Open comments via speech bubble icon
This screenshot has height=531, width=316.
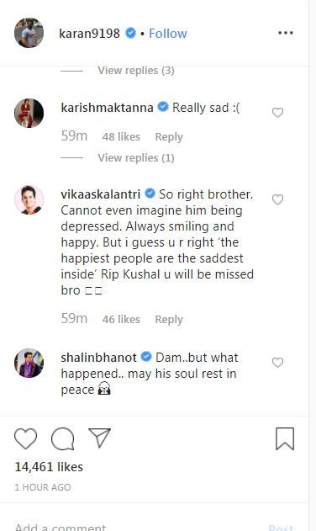pyautogui.click(x=62, y=439)
